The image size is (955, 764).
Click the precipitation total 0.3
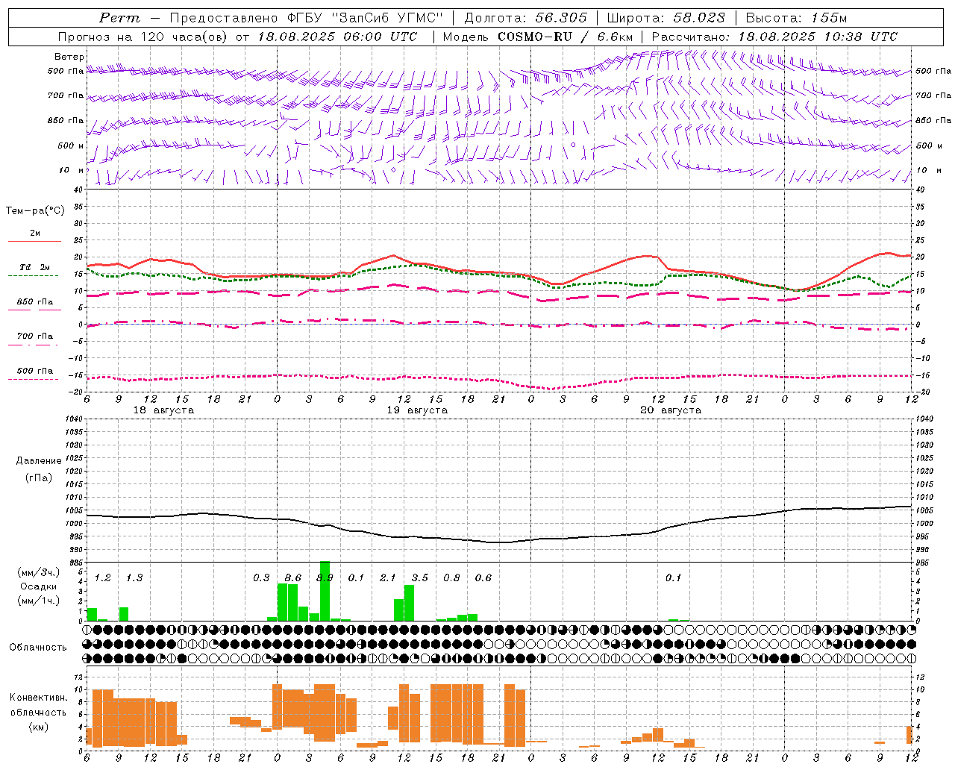point(261,578)
